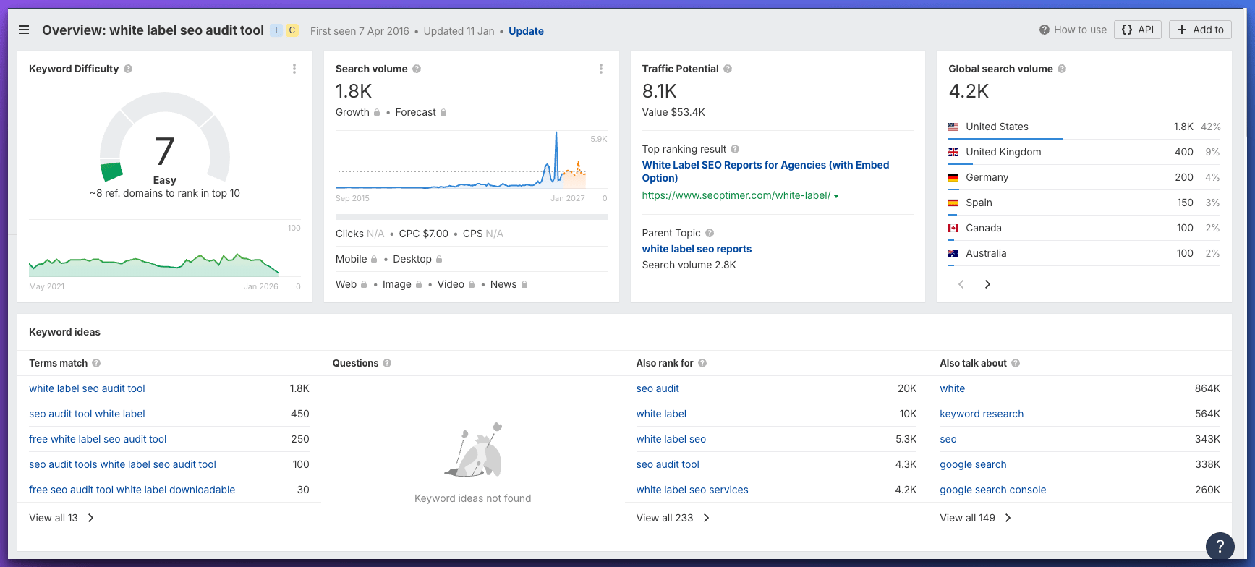Viewport: 1255px width, 567px height.
Task: Click the help icon beside Traffic Potential
Action: point(728,69)
